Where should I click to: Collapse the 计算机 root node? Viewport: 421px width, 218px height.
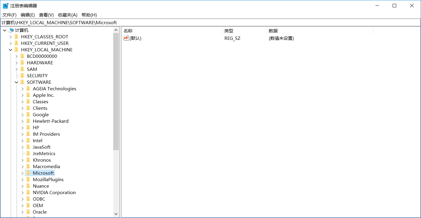click(5, 30)
